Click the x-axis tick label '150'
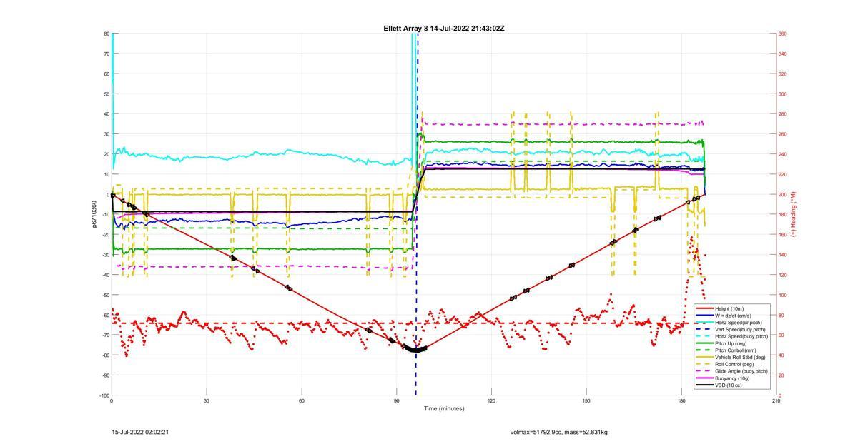The width and height of the screenshot is (858, 444). click(x=586, y=400)
